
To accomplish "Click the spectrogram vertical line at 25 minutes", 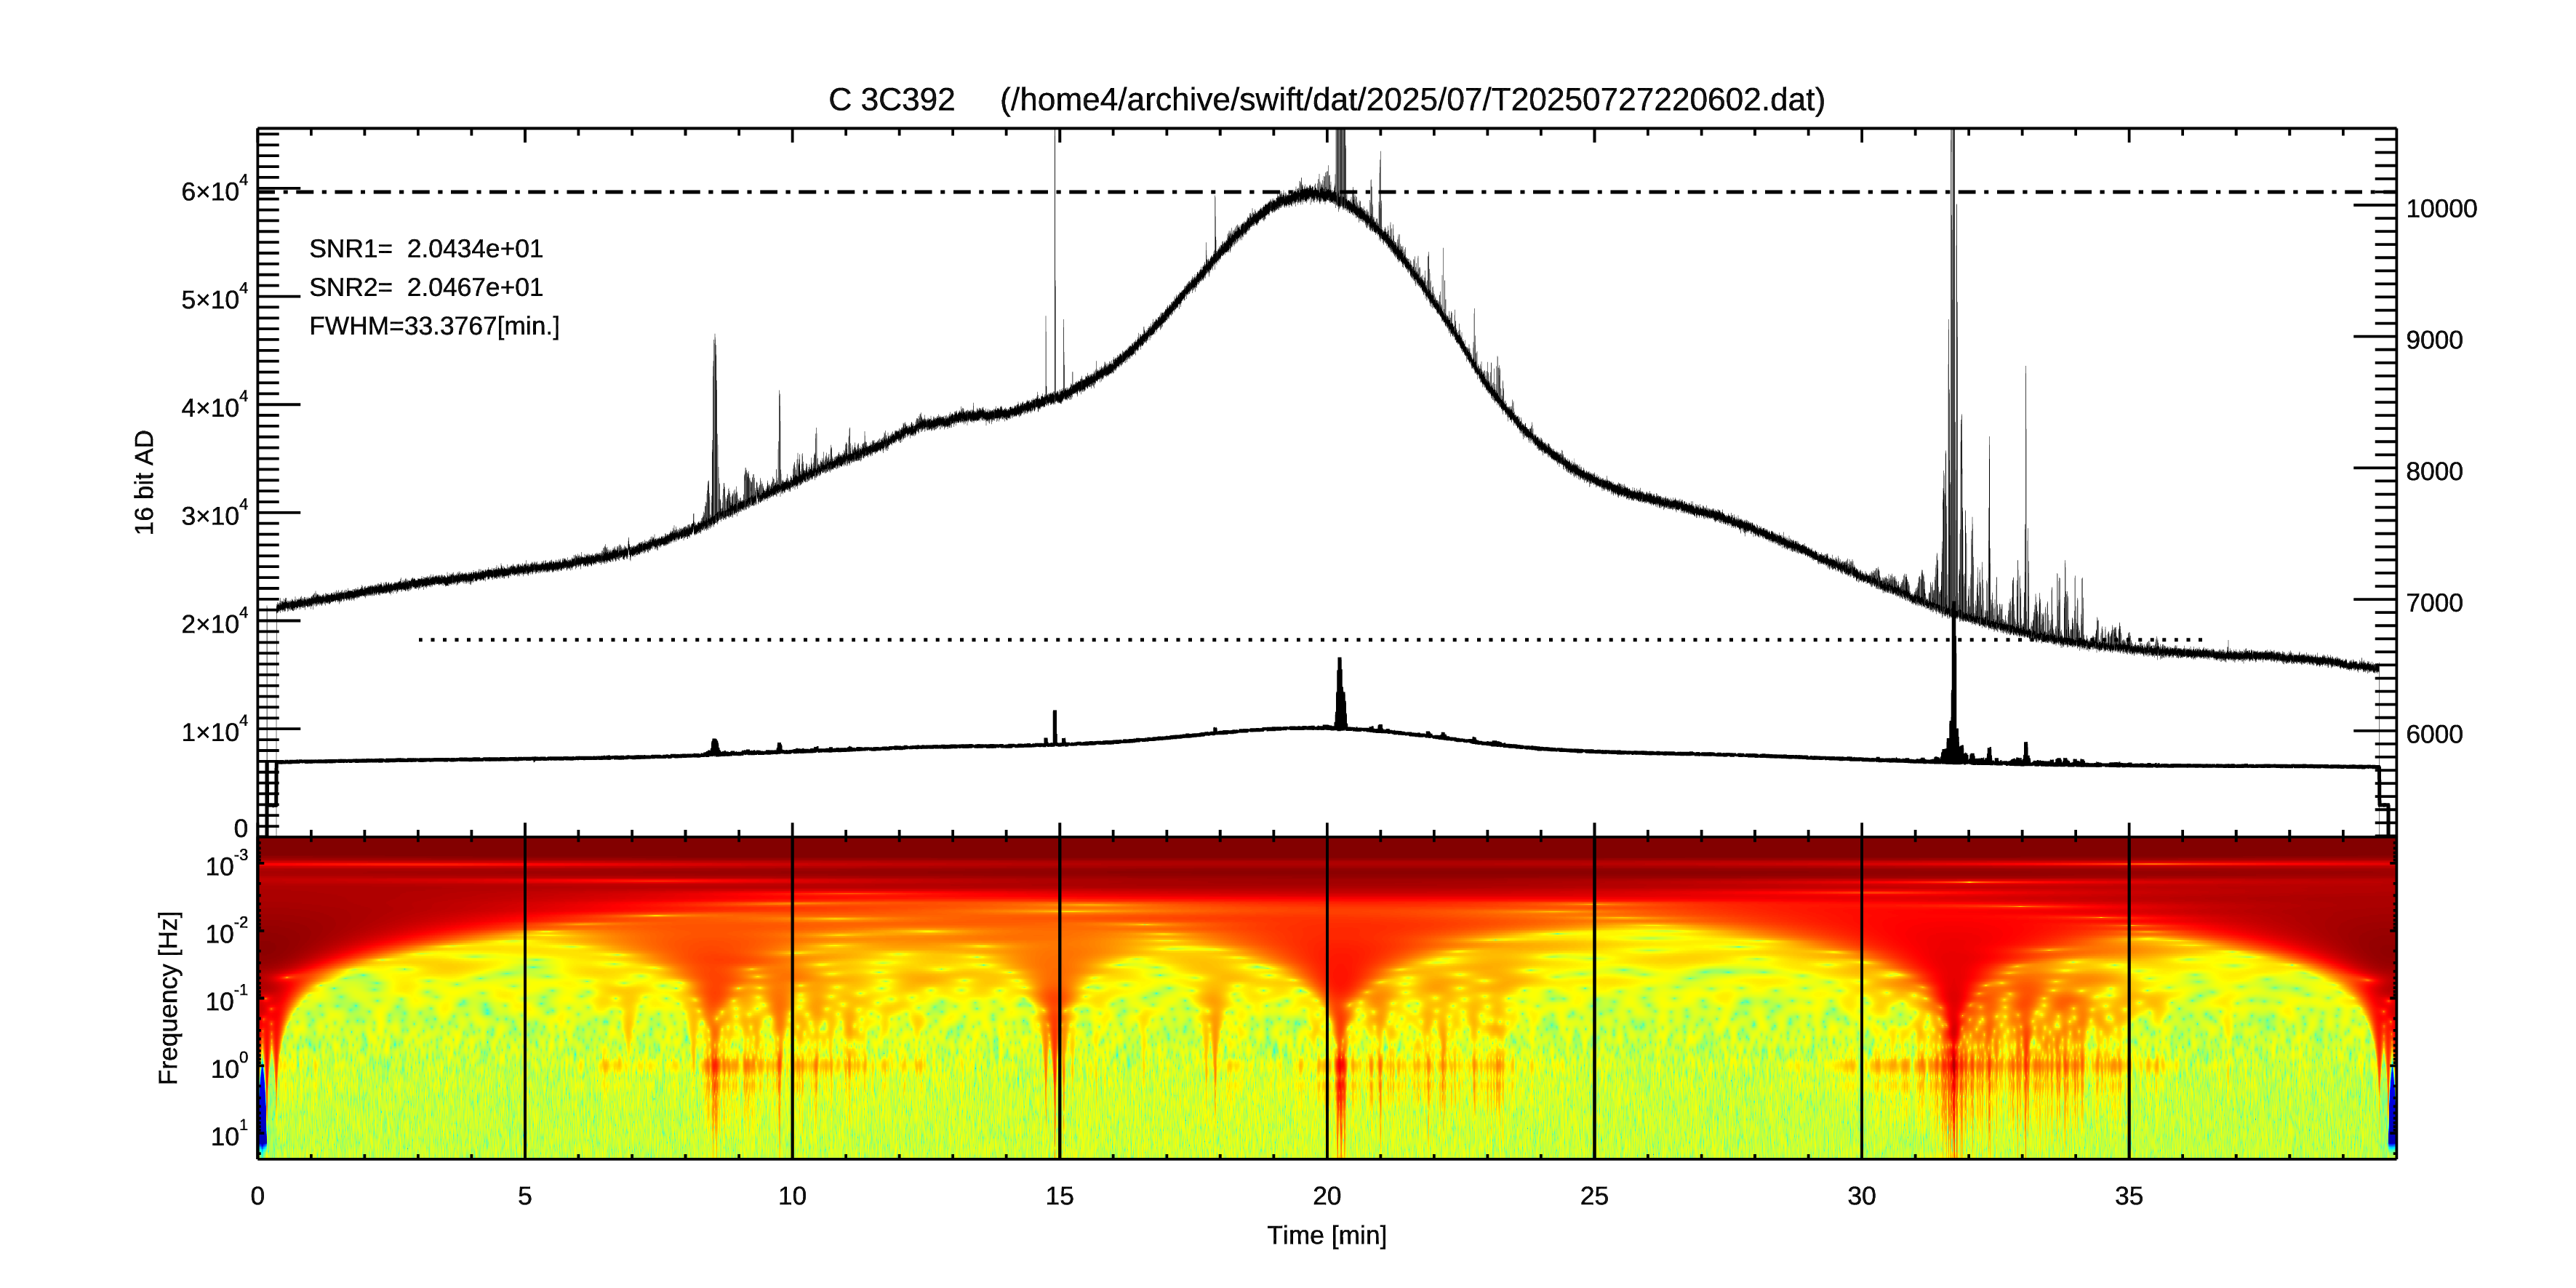I will [x=1594, y=997].
